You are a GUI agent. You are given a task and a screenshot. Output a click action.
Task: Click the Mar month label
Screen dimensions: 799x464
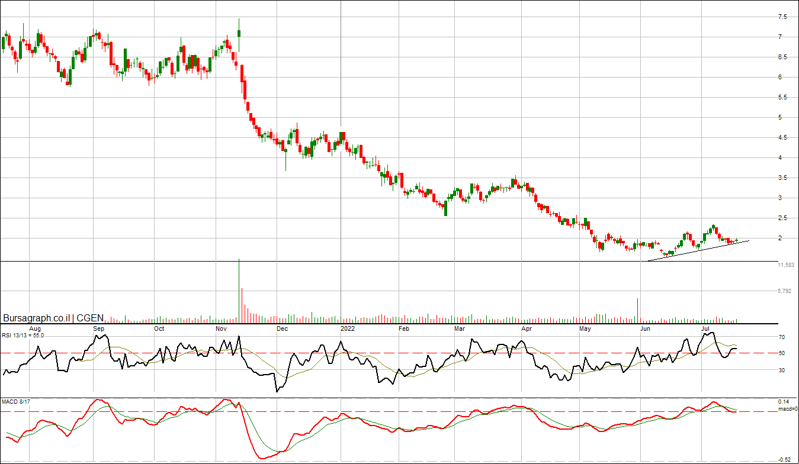tap(460, 328)
